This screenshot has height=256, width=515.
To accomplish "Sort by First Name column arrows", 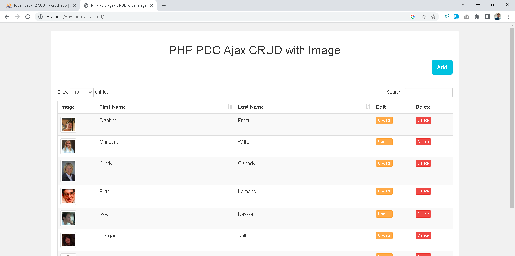I will pyautogui.click(x=230, y=107).
